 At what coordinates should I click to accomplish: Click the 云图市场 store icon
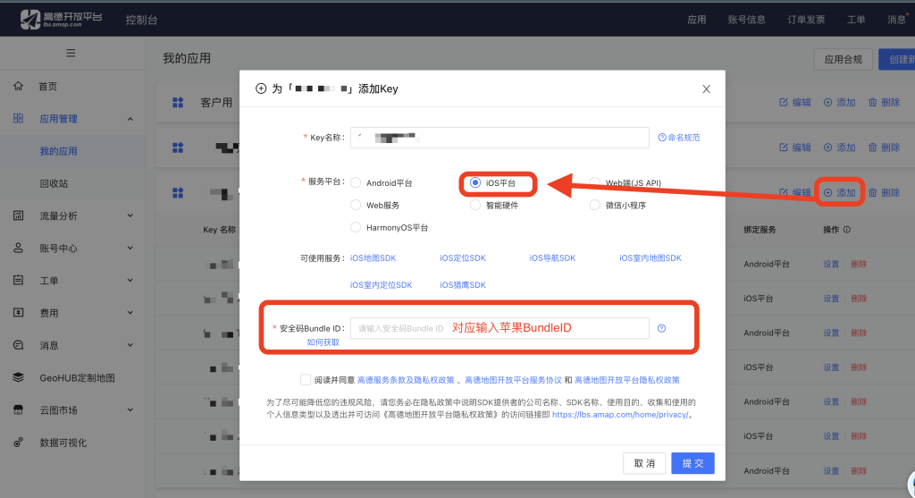tap(18, 409)
